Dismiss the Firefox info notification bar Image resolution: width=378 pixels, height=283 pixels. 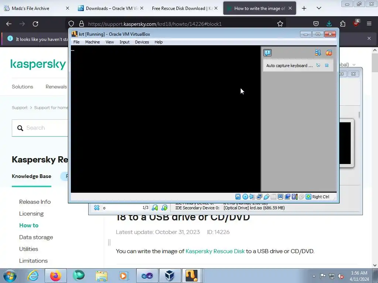coord(369,38)
